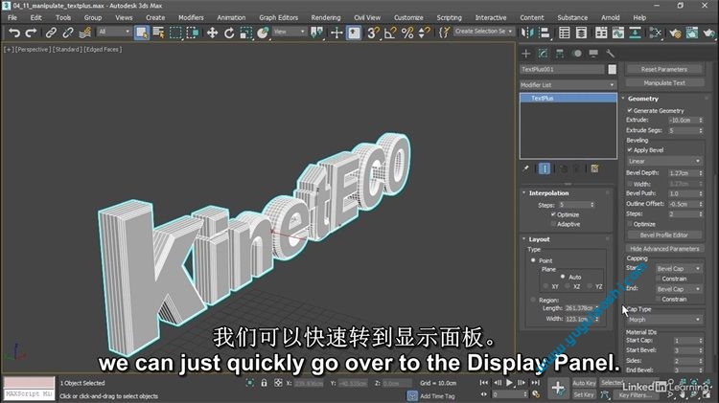Open the Start Bevel Cap dropdown

point(679,269)
